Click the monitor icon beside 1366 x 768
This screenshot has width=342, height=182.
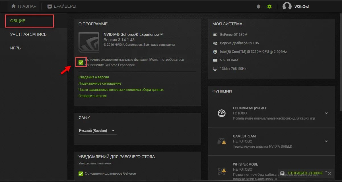pos(215,69)
